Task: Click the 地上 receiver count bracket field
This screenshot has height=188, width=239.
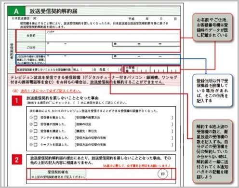Action: [x=87, y=69]
